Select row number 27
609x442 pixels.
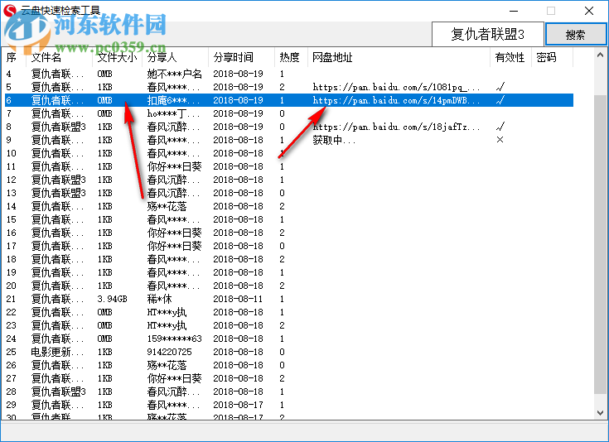[12, 378]
